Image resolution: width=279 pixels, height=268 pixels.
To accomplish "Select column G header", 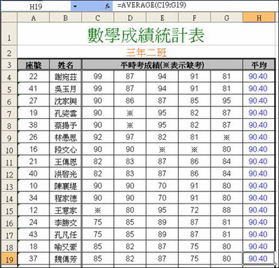I will pos(226,18).
